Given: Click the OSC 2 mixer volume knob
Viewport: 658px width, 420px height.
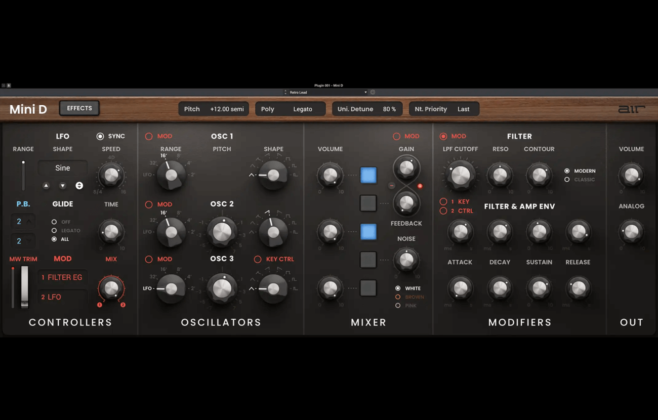Looking at the screenshot, I should (x=330, y=232).
